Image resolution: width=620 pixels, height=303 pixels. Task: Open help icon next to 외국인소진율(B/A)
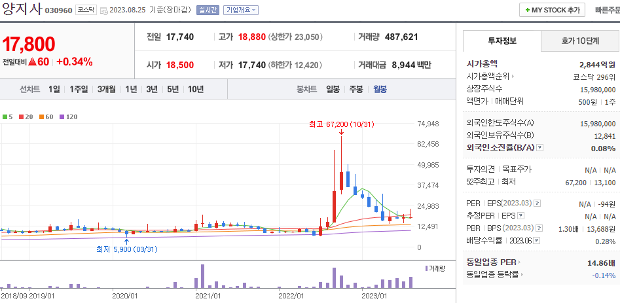[x=540, y=148]
